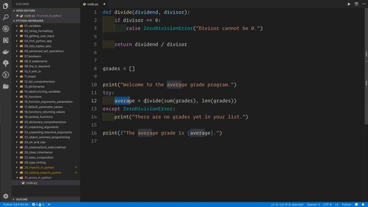Collapse the 31_errors_in_python folder
Viewport: 368px width, 207px height.
pyautogui.click(x=38, y=178)
